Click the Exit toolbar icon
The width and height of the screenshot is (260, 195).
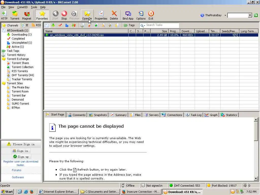point(151,15)
